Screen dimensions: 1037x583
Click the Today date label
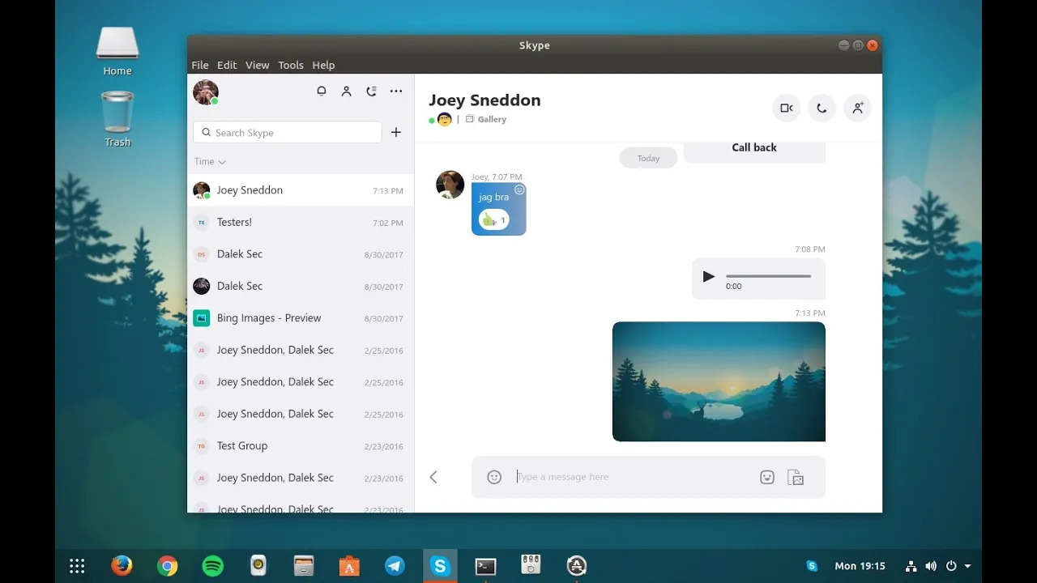tap(648, 158)
